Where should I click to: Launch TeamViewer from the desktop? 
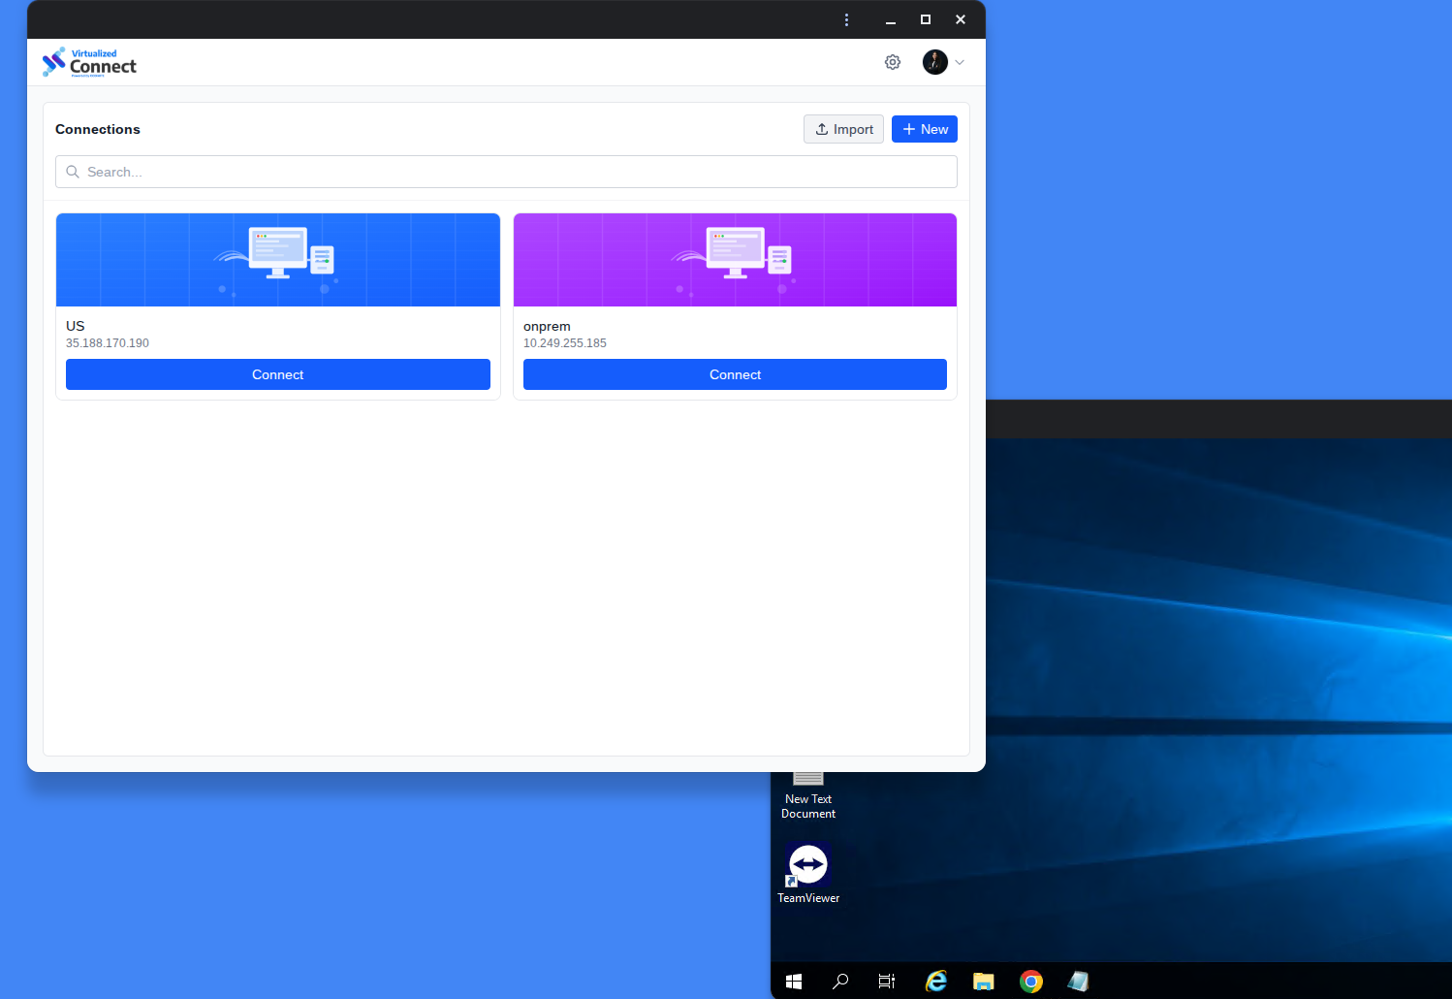coord(807,863)
